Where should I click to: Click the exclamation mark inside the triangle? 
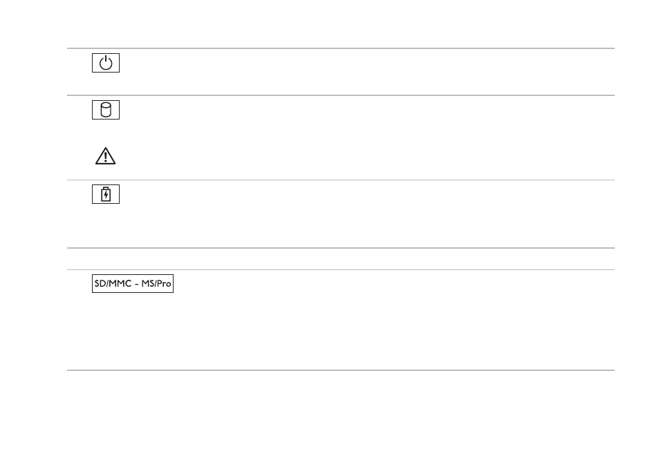tap(106, 157)
